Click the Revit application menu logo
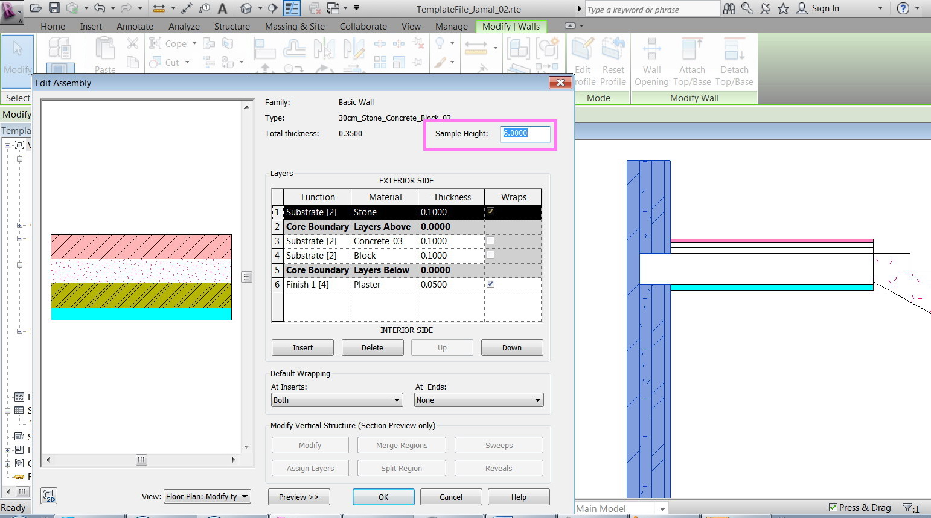The width and height of the screenshot is (931, 518). click(x=11, y=11)
